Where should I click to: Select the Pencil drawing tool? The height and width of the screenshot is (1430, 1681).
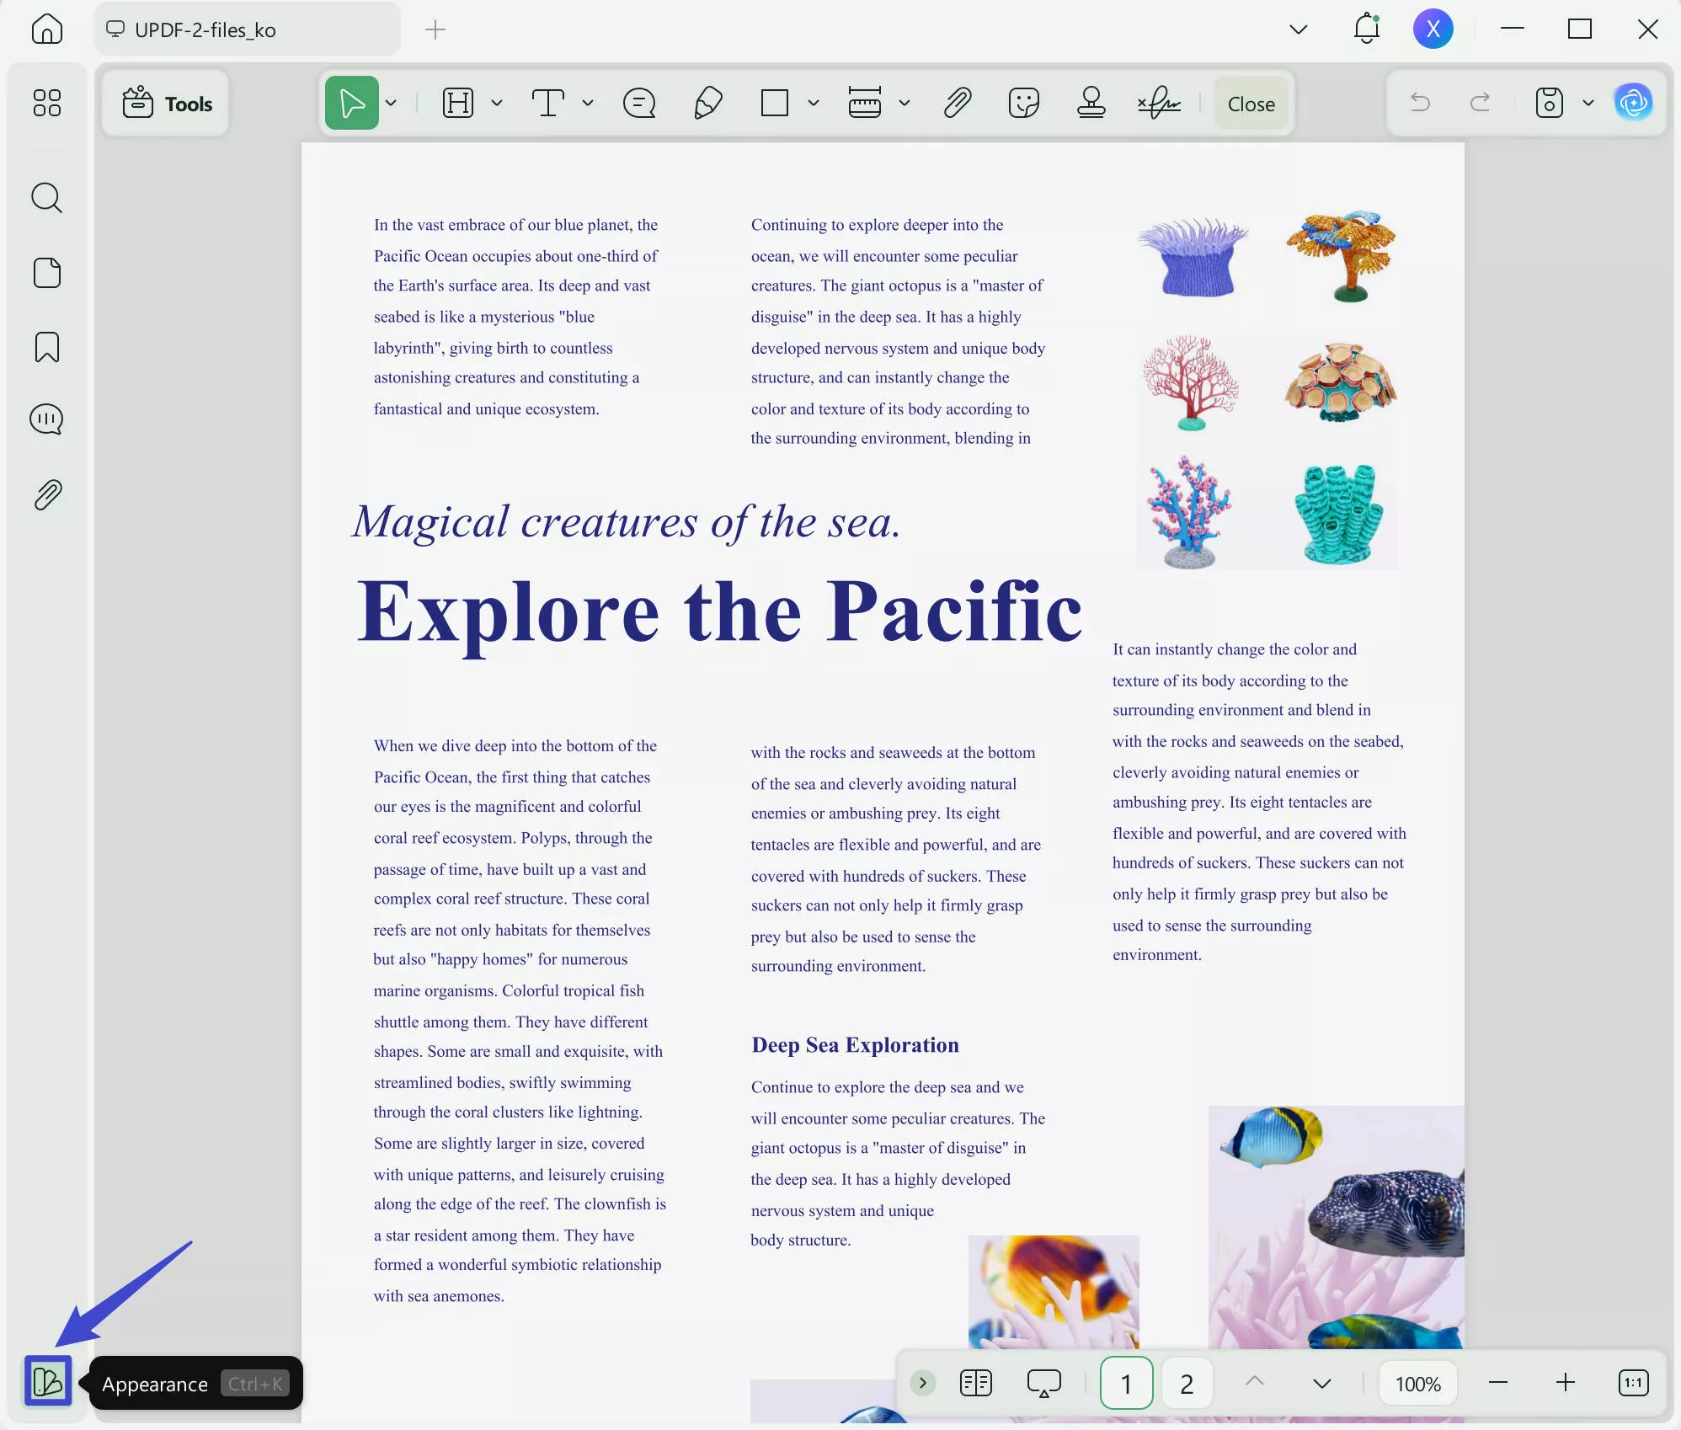(707, 104)
